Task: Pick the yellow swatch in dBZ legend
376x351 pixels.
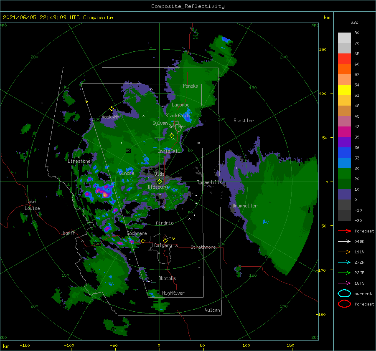Action: click(344, 90)
